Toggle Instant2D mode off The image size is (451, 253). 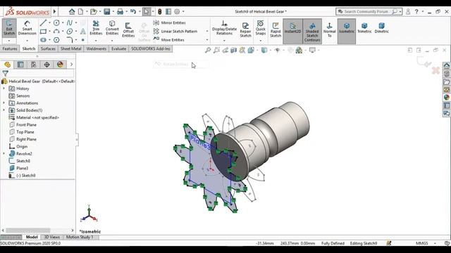[x=292, y=31]
